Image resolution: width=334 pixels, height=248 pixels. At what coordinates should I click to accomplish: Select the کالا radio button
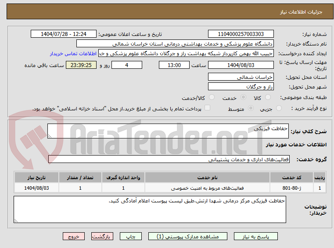(x=268, y=97)
